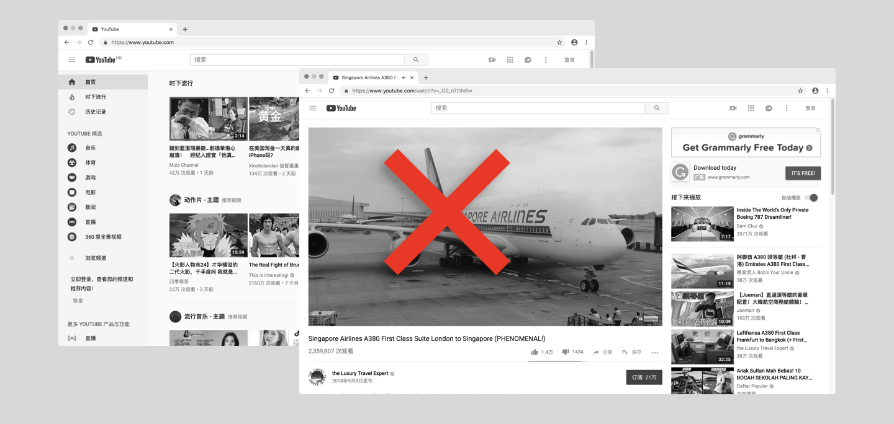
Task: Go back in front browser window
Action: [307, 91]
